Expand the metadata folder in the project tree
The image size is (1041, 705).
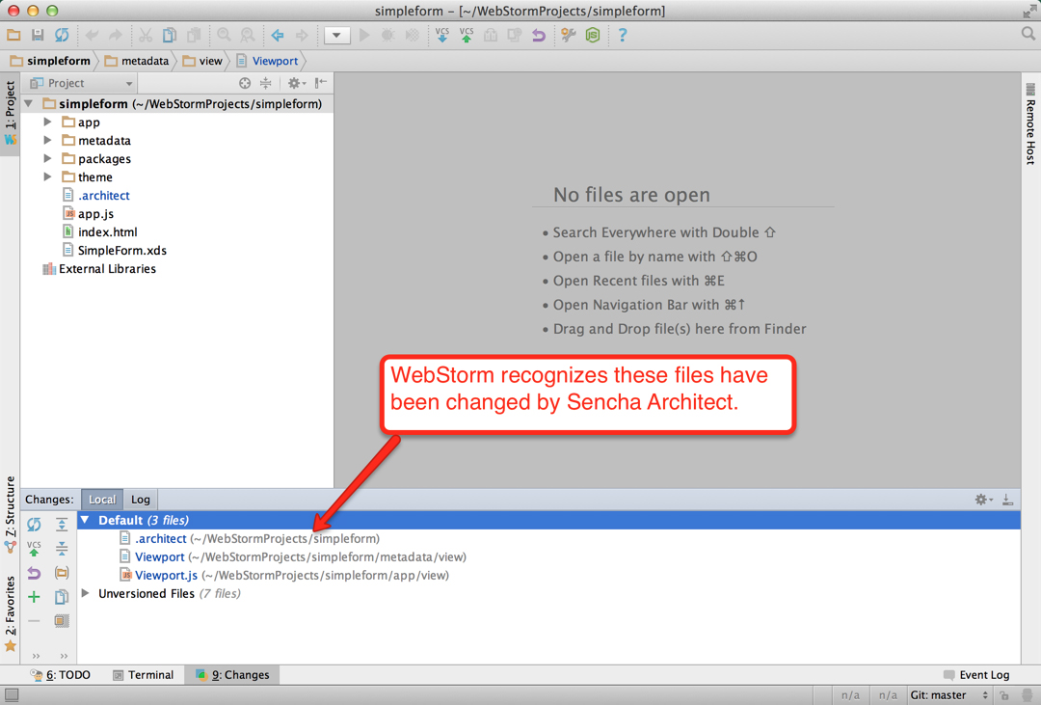coord(47,140)
